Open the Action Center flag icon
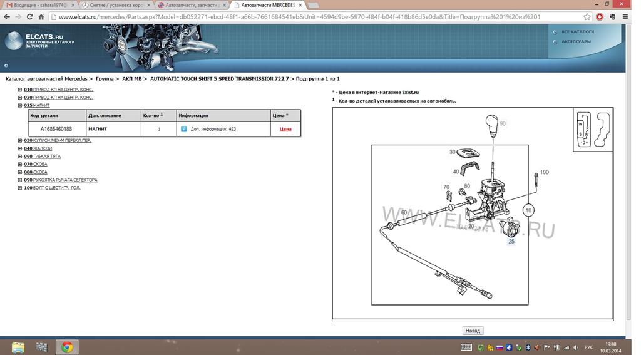The height and width of the screenshot is (355, 641). 547,347
